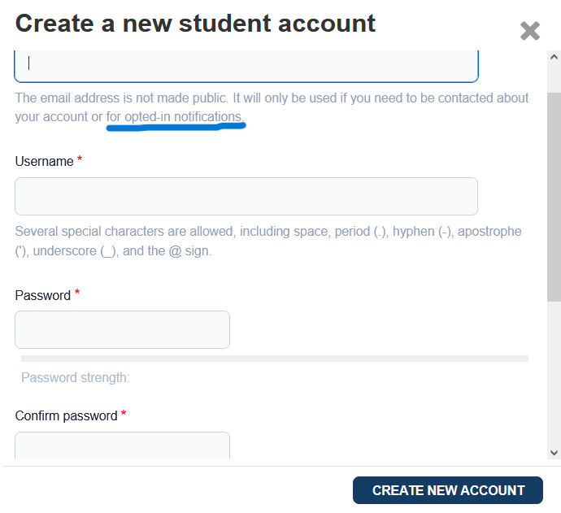Select the Confirm password input box
The height and width of the screenshot is (513, 561).
pyautogui.click(x=122, y=446)
